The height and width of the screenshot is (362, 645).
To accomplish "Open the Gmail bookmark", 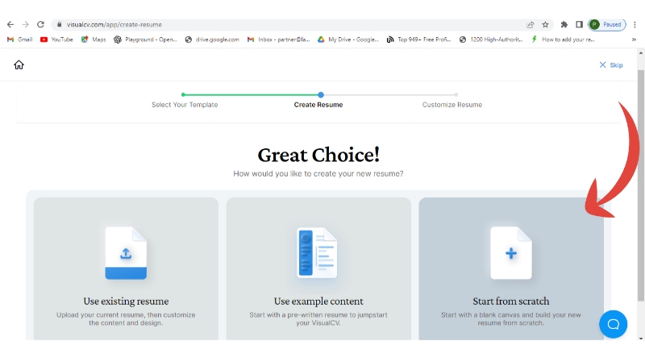I will (x=20, y=39).
